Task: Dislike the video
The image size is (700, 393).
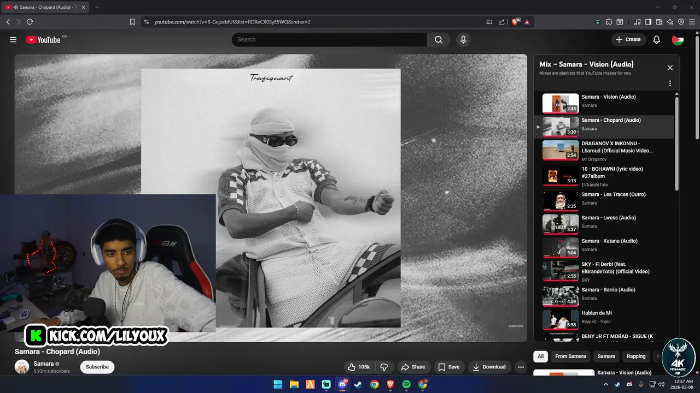Action: pyautogui.click(x=384, y=367)
